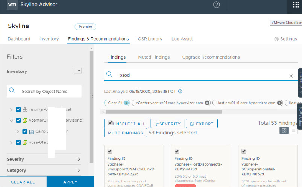Expand the vcsa-01a tree node
This screenshot has width=302, height=187.
point(11,143)
